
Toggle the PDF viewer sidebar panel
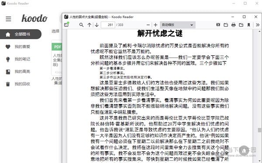point(66,25)
